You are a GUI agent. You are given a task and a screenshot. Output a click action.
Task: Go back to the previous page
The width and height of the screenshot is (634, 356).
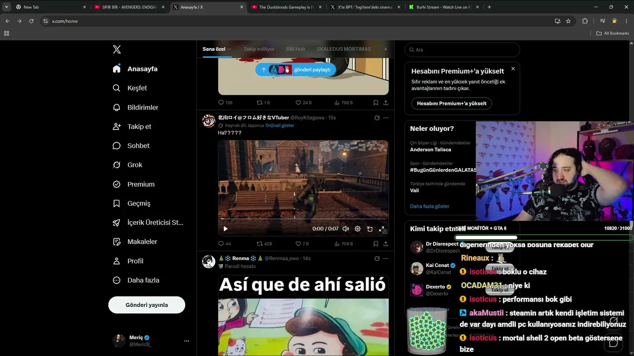coord(7,21)
